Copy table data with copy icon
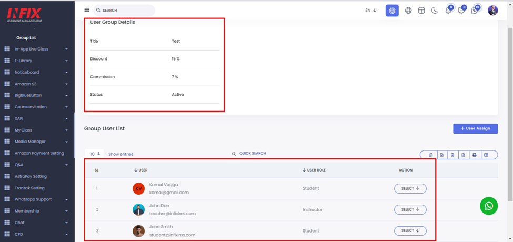The image size is (513, 242). [430, 155]
